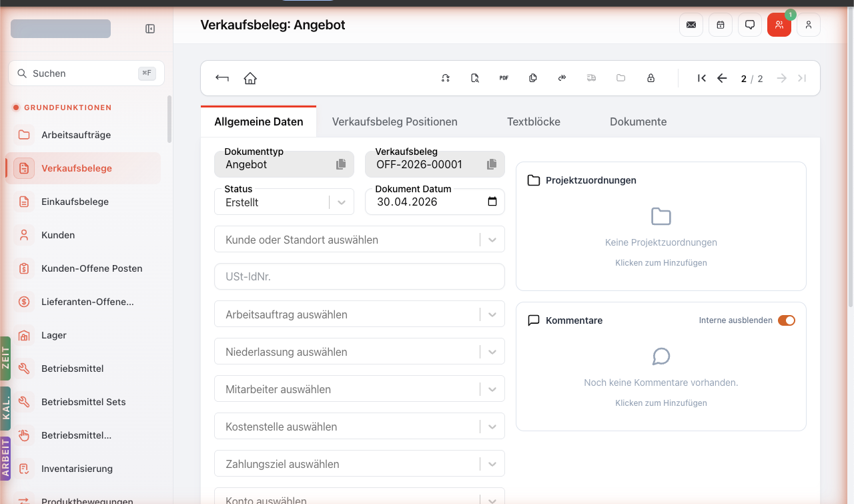Switch to Verkaufsbeleg Positionen tab
The height and width of the screenshot is (504, 854).
pyautogui.click(x=395, y=121)
